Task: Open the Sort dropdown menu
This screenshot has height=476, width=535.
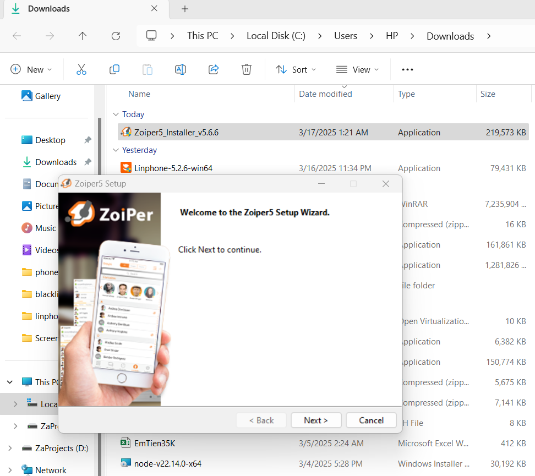Action: tap(296, 69)
